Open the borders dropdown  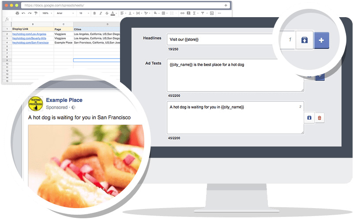pos(164,13)
